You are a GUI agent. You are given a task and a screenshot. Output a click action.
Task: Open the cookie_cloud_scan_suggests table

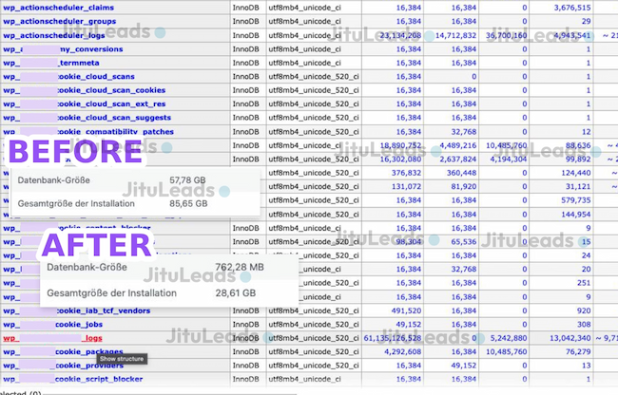pyautogui.click(x=87, y=118)
